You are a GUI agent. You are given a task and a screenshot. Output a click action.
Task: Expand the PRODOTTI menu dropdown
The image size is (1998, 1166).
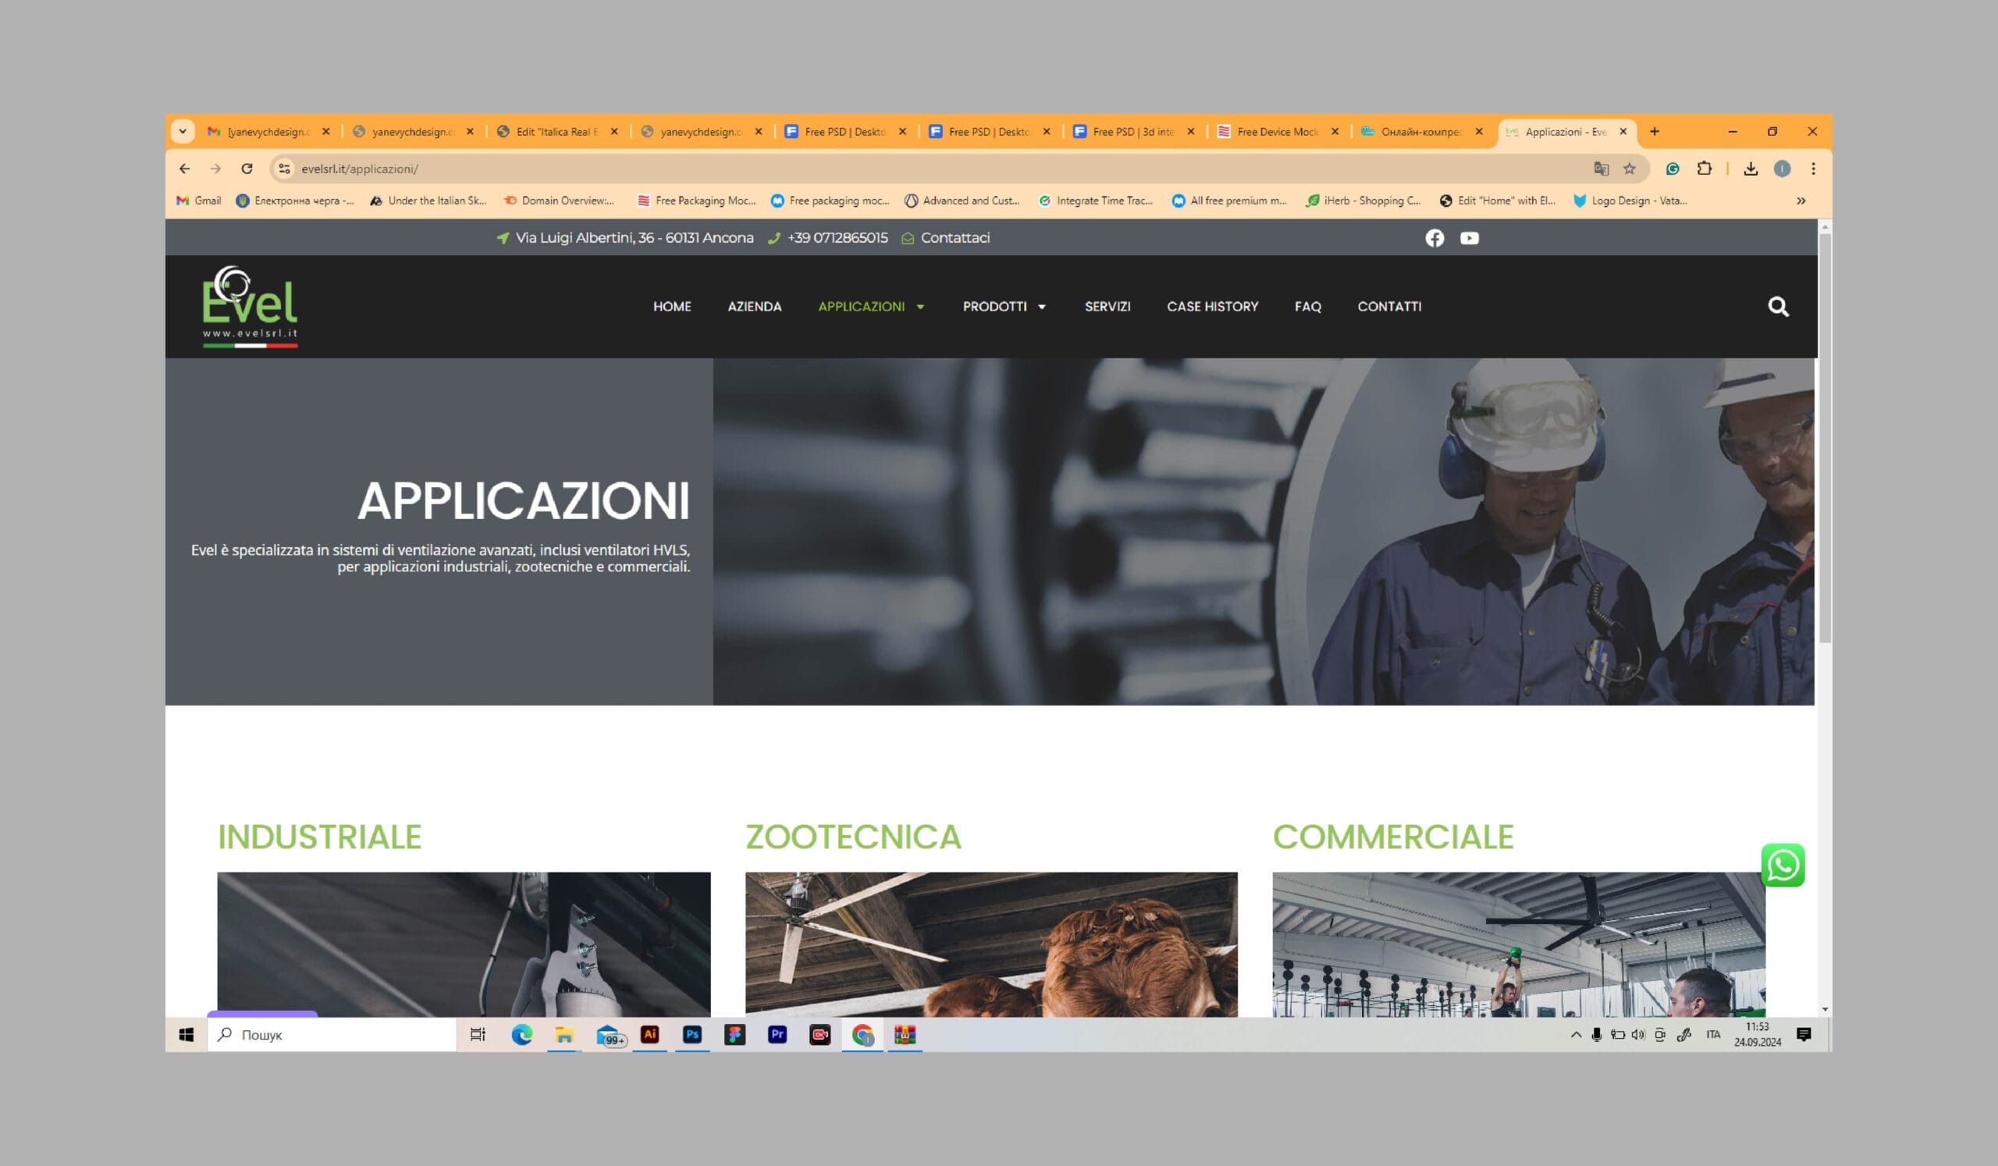1042,307
